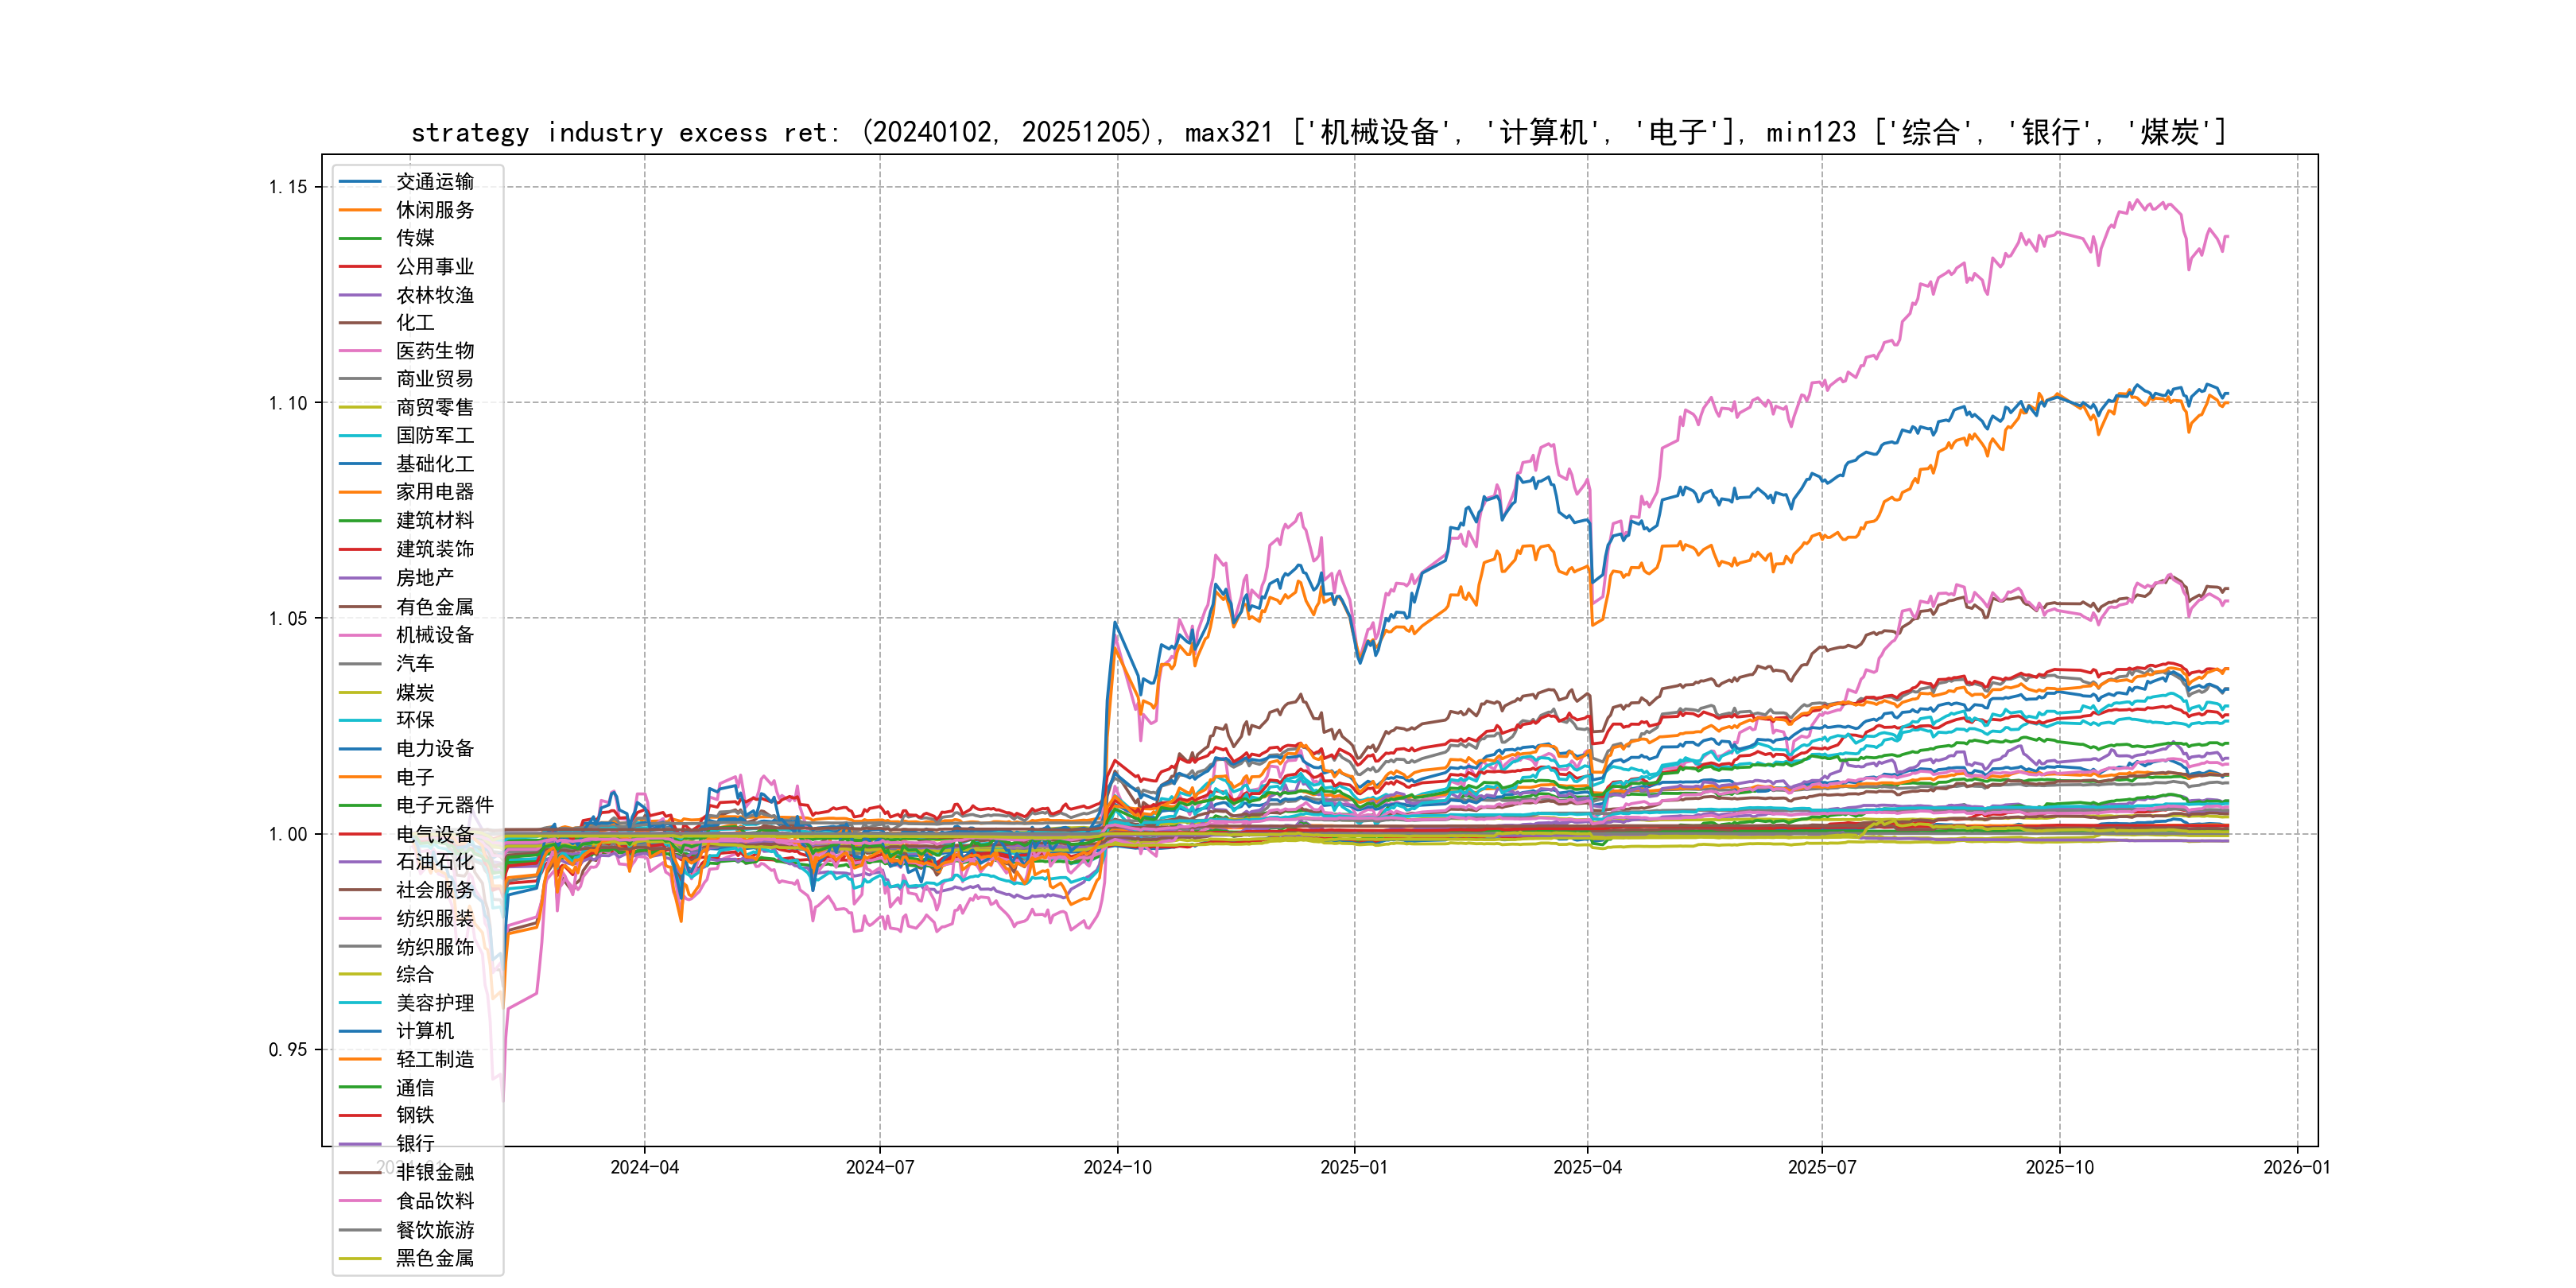This screenshot has height=1288, width=2576.
Task: Click the 交通运输 legend entry
Action: pos(434,182)
